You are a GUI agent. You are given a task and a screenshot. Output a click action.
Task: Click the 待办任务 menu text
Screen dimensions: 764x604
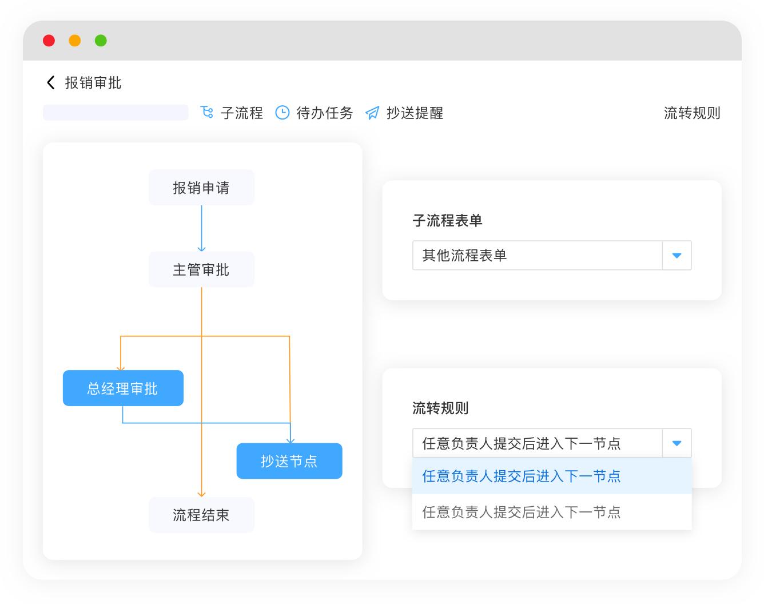[323, 113]
